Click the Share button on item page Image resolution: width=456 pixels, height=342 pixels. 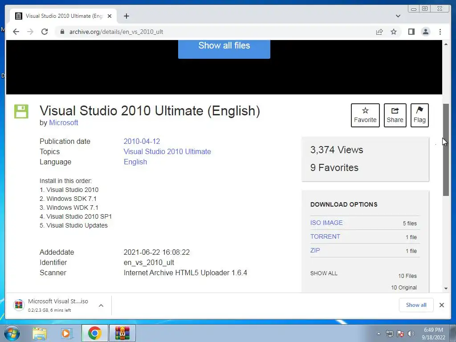395,115
